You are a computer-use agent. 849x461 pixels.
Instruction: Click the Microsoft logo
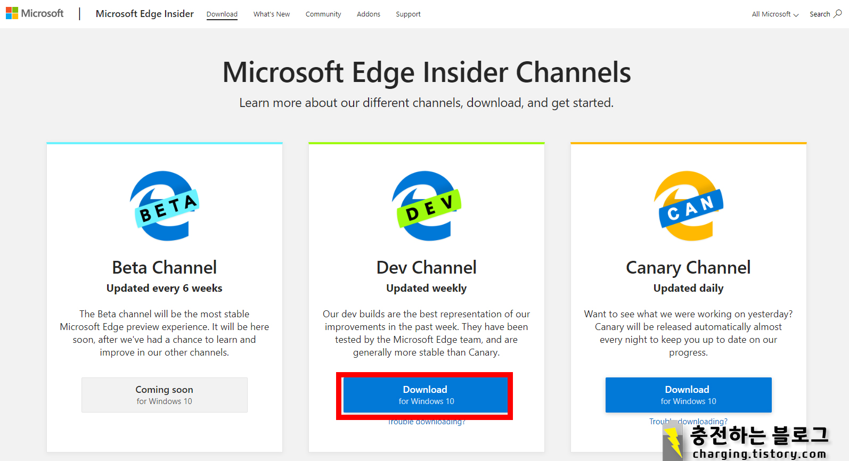point(35,13)
